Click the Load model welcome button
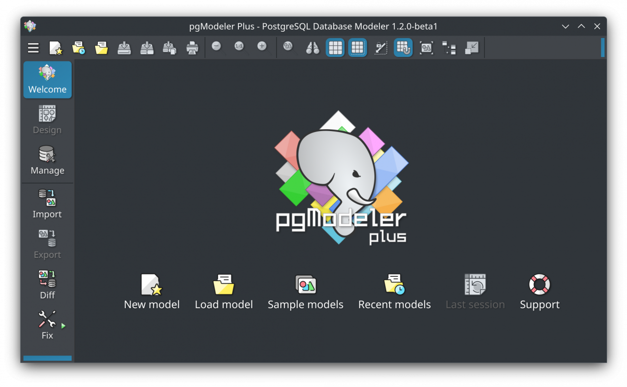Image resolution: width=627 pixels, height=387 pixels. (x=224, y=291)
